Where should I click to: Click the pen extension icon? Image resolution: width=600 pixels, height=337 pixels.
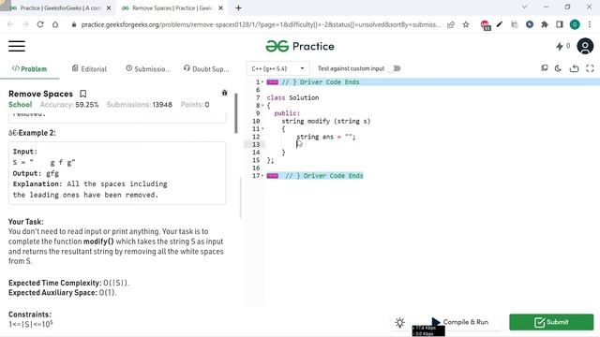500,24
